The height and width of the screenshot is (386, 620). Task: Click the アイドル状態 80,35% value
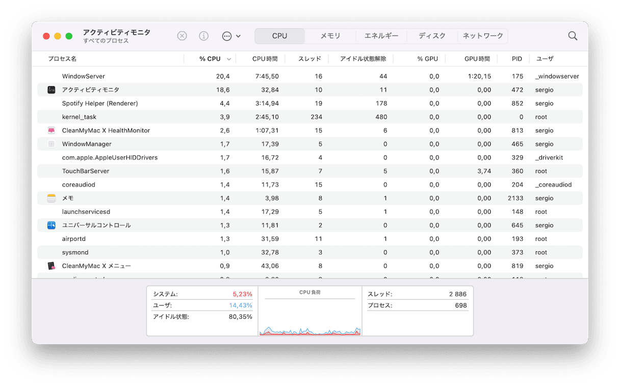[241, 317]
